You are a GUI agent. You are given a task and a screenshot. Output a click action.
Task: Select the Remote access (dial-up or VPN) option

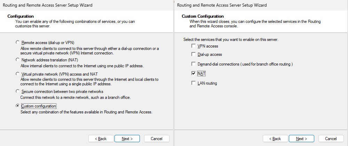tap(18, 42)
